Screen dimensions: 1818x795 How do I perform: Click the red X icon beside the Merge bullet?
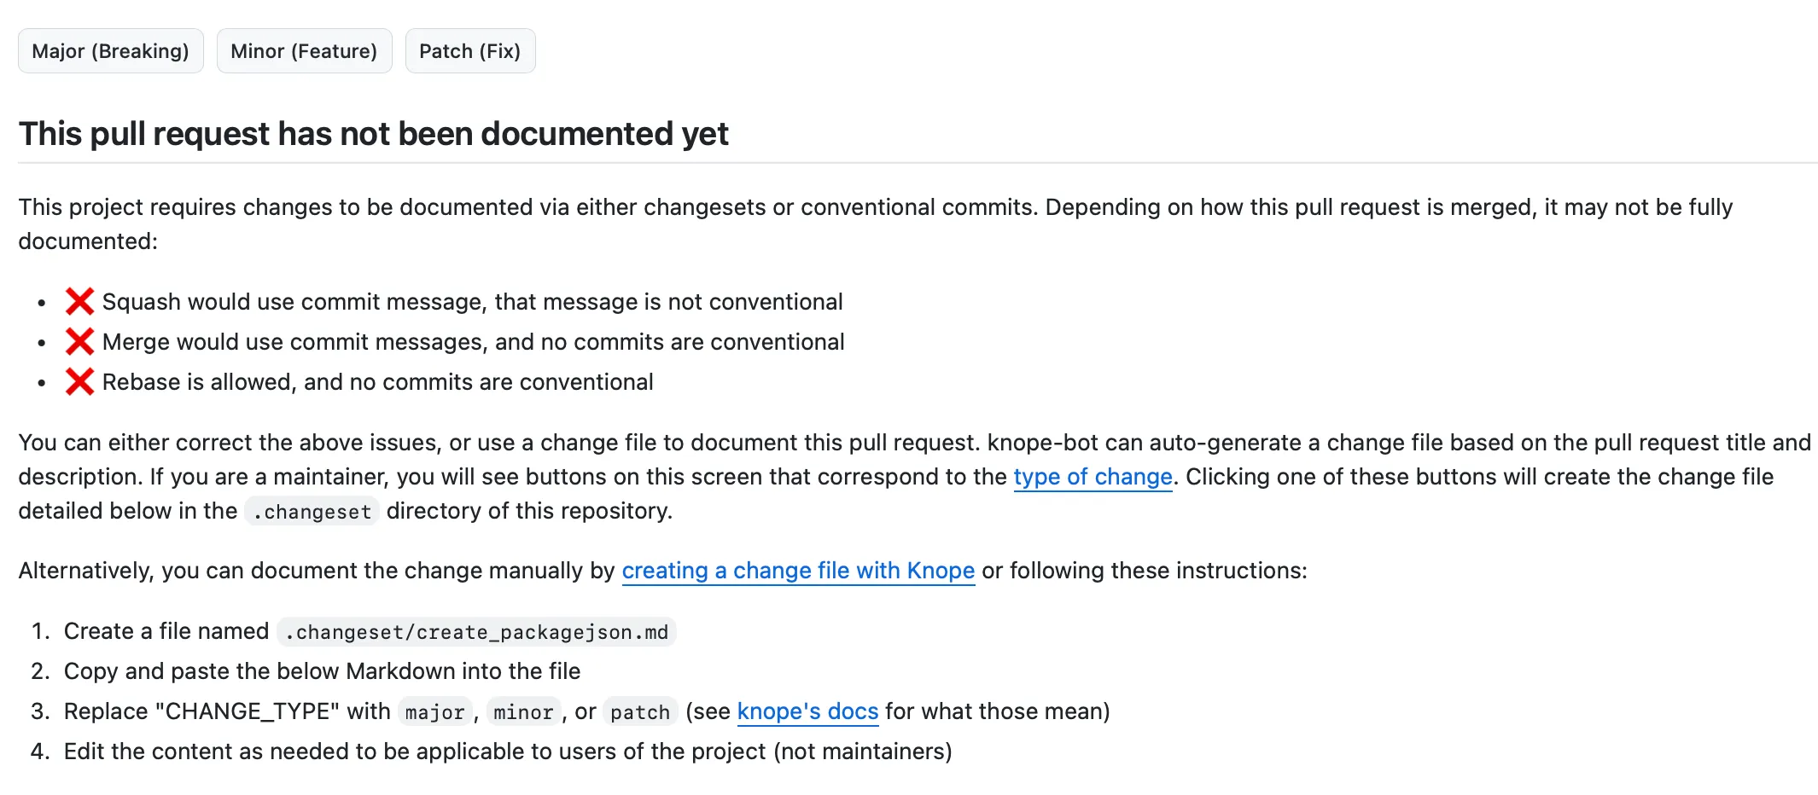[79, 341]
